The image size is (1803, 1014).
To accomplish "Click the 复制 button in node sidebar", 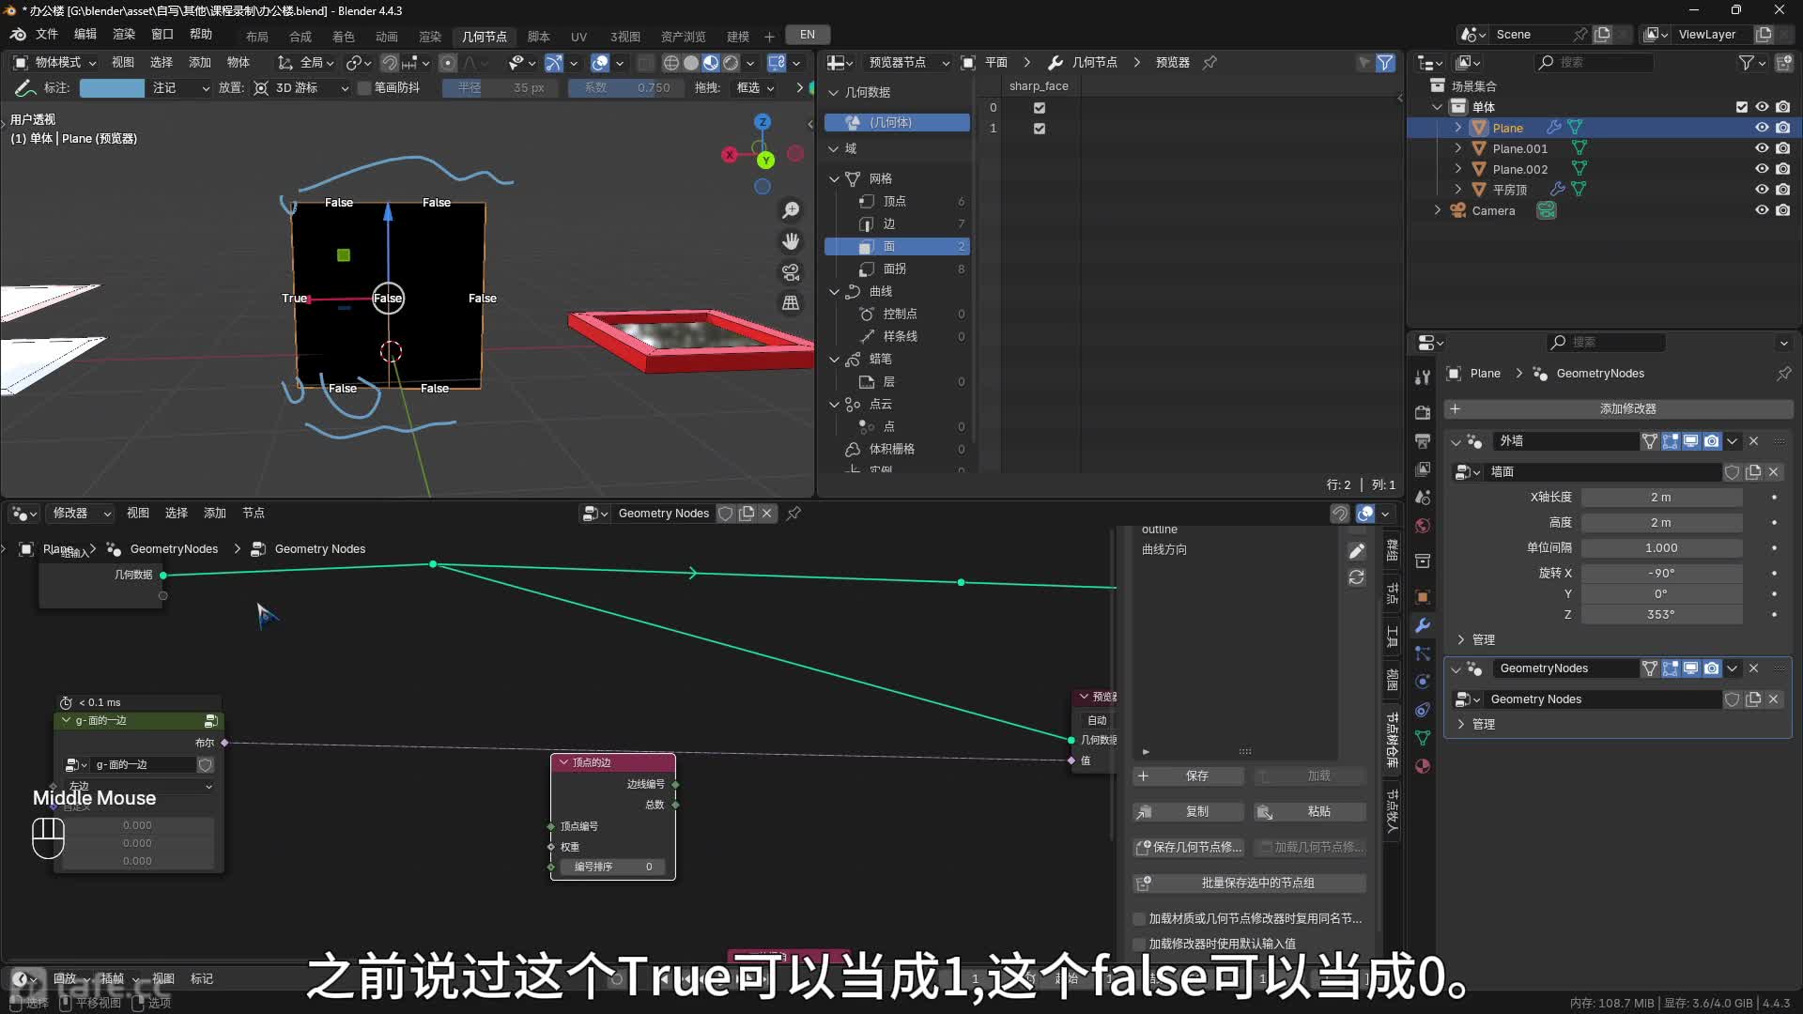I will (1188, 812).
